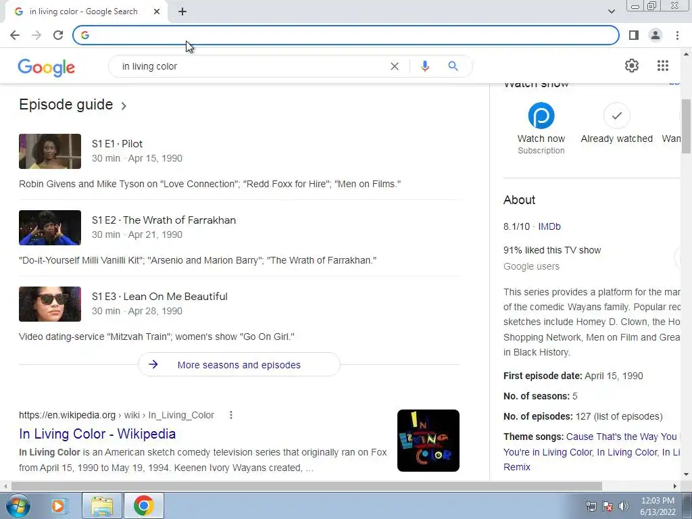Open the Remix theme song link
The width and height of the screenshot is (692, 519).
pos(517,467)
